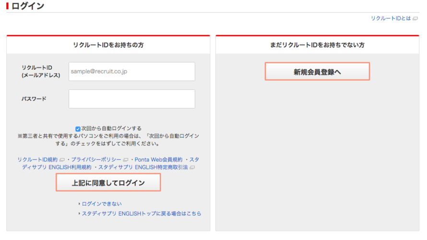Click external-link icon after リクルートID規約

coord(62,160)
